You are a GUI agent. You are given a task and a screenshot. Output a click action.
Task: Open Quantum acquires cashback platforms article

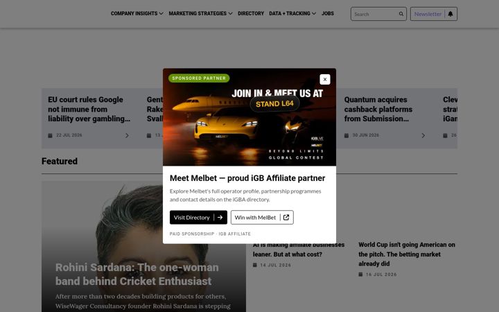(378, 109)
